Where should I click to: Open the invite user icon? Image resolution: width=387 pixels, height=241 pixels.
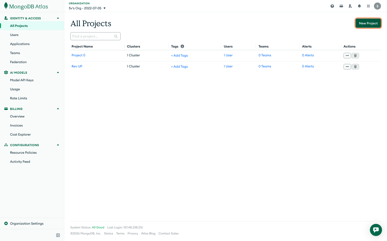(350, 6)
